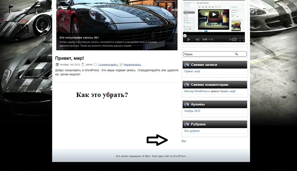The width and height of the screenshot is (297, 171).
Task: Click the Свежие записи widget icon
Action: [187, 65]
